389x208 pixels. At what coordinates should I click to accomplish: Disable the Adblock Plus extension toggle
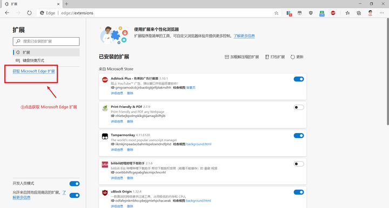(299, 79)
